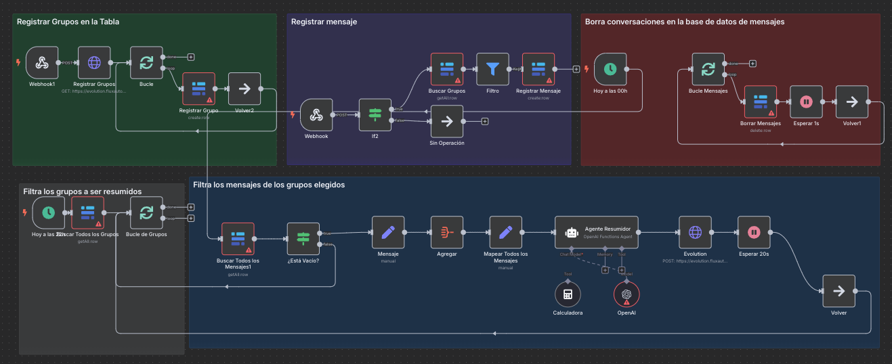Add node after Sin Operación output
The width and height of the screenshot is (892, 364).
[x=485, y=121]
